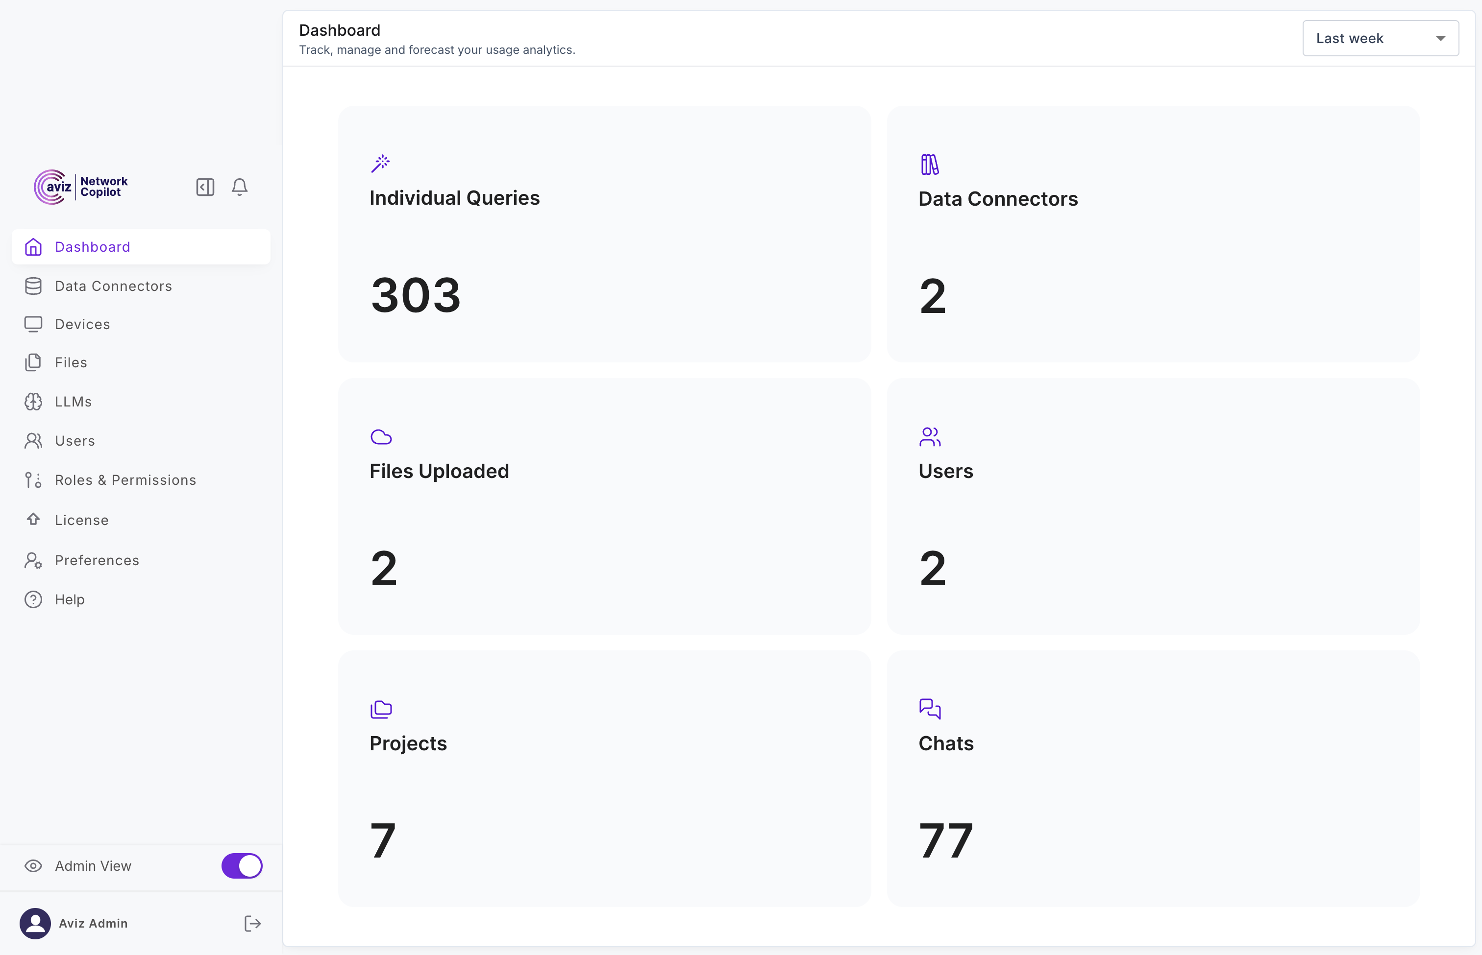The height and width of the screenshot is (955, 1482).
Task: Open the Devices menu item
Action: pyautogui.click(x=82, y=324)
